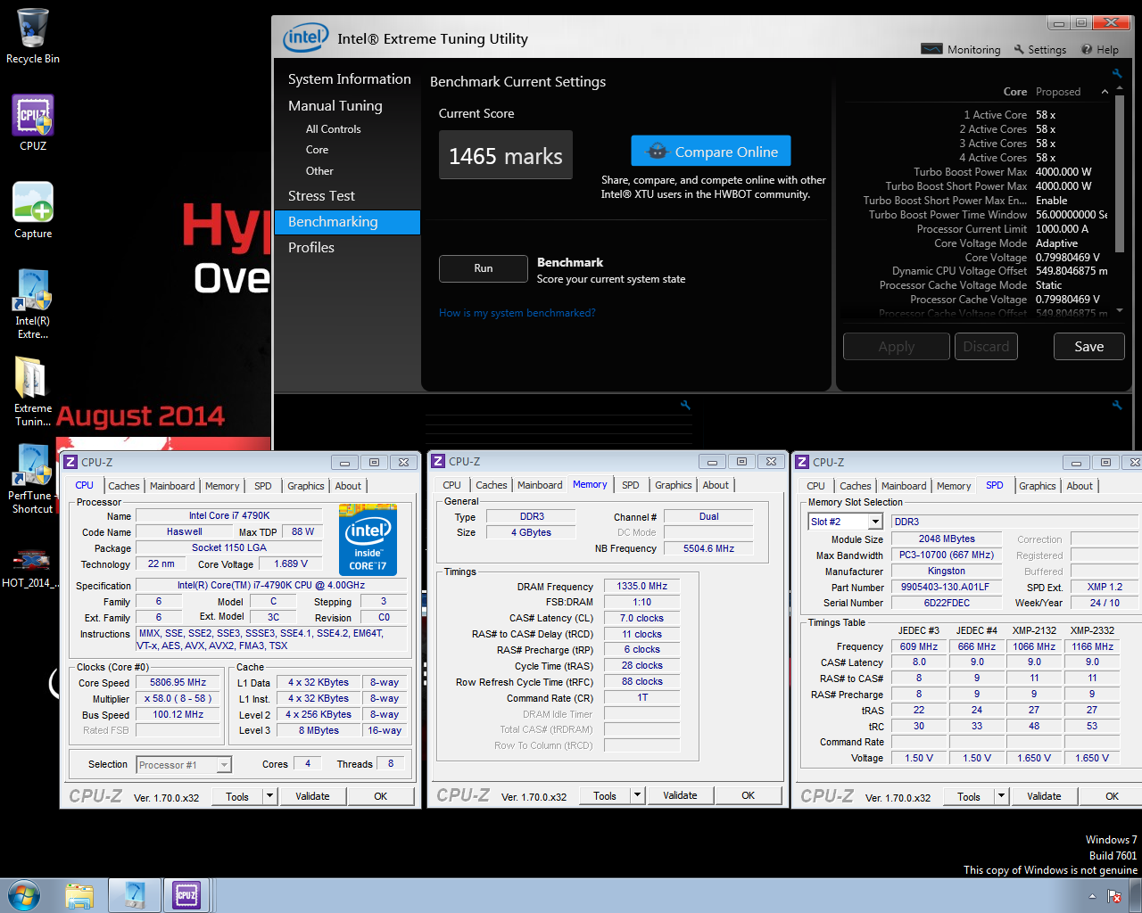The image size is (1142, 913).
Task: Select Other under Manual Tuning
Action: point(319,171)
